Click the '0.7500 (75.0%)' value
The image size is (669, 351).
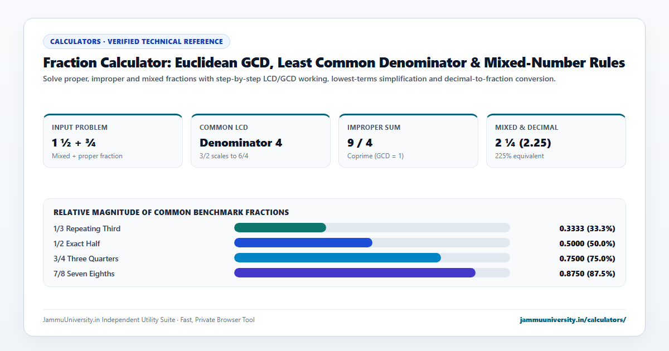588,259
